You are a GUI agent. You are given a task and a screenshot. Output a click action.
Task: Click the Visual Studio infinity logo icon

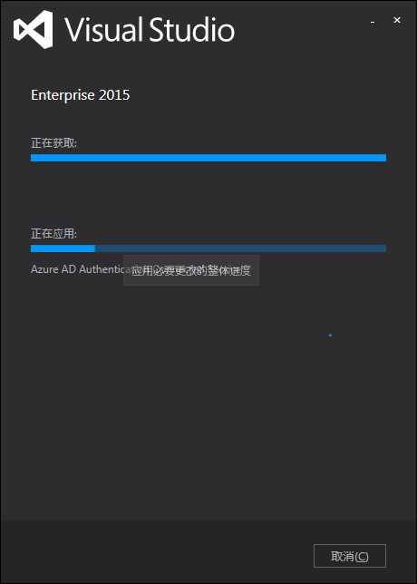click(33, 30)
